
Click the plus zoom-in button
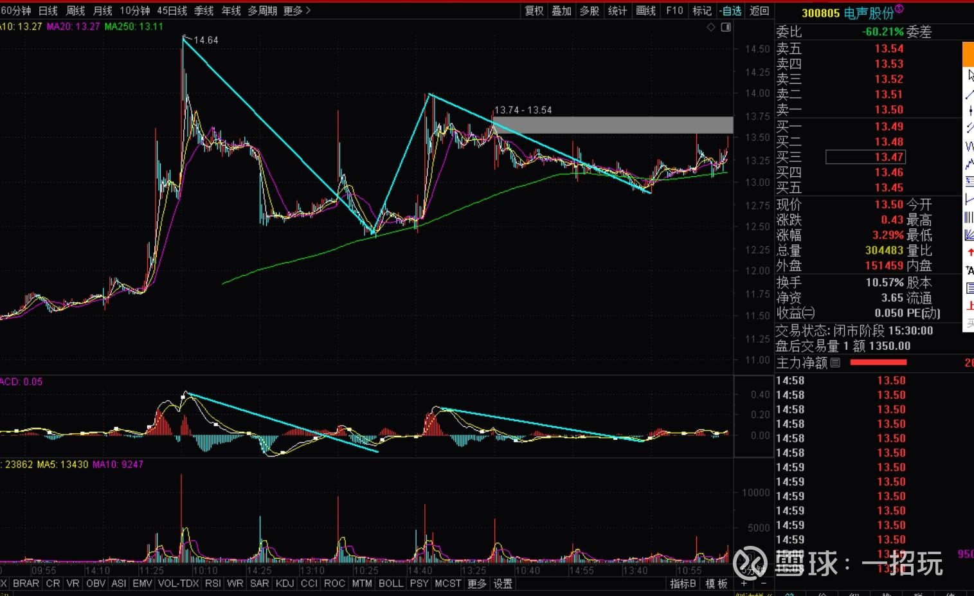click(x=744, y=584)
